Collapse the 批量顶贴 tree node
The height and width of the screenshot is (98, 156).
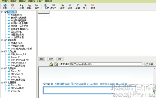click(x=2, y=82)
